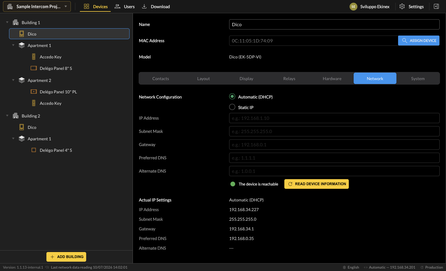Click the Download arrow icon
This screenshot has height=271, width=446.
click(x=144, y=6)
